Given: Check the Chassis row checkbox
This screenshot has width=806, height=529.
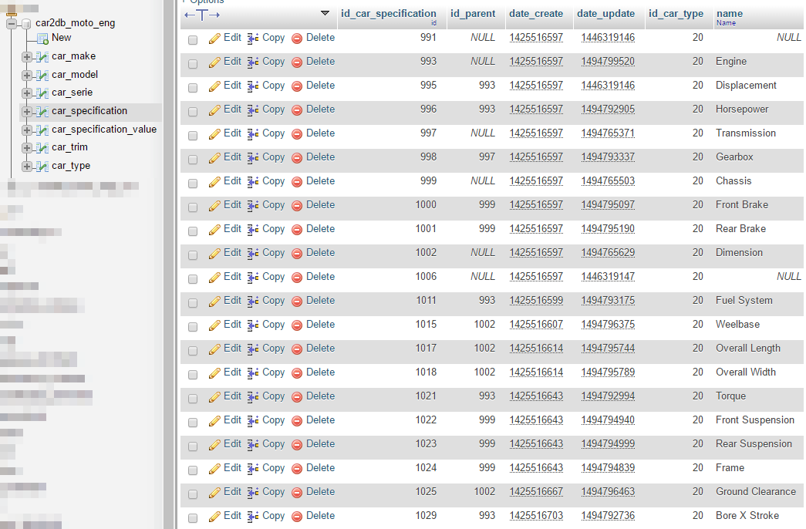Looking at the screenshot, I should tap(193, 184).
